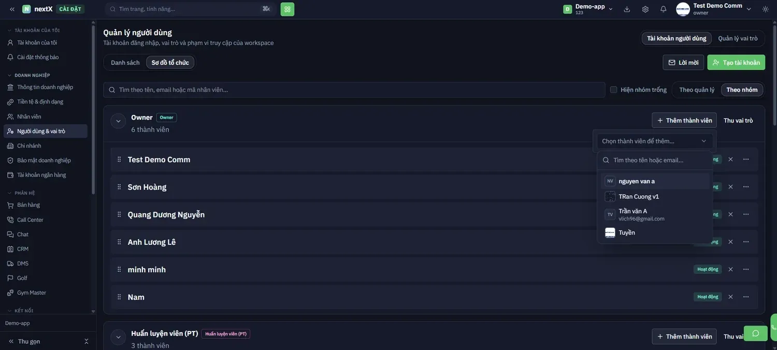Go to Chi nhánh in sidebar
777x350 pixels.
click(46, 145)
